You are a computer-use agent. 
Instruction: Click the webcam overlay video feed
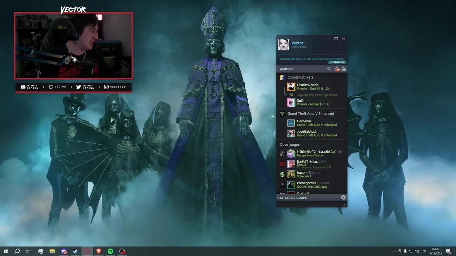[74, 46]
